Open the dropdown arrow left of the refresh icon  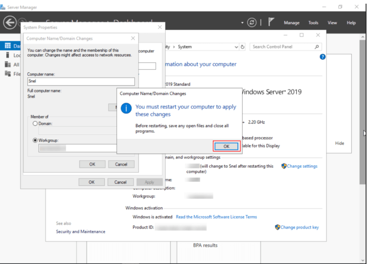[x=242, y=23]
